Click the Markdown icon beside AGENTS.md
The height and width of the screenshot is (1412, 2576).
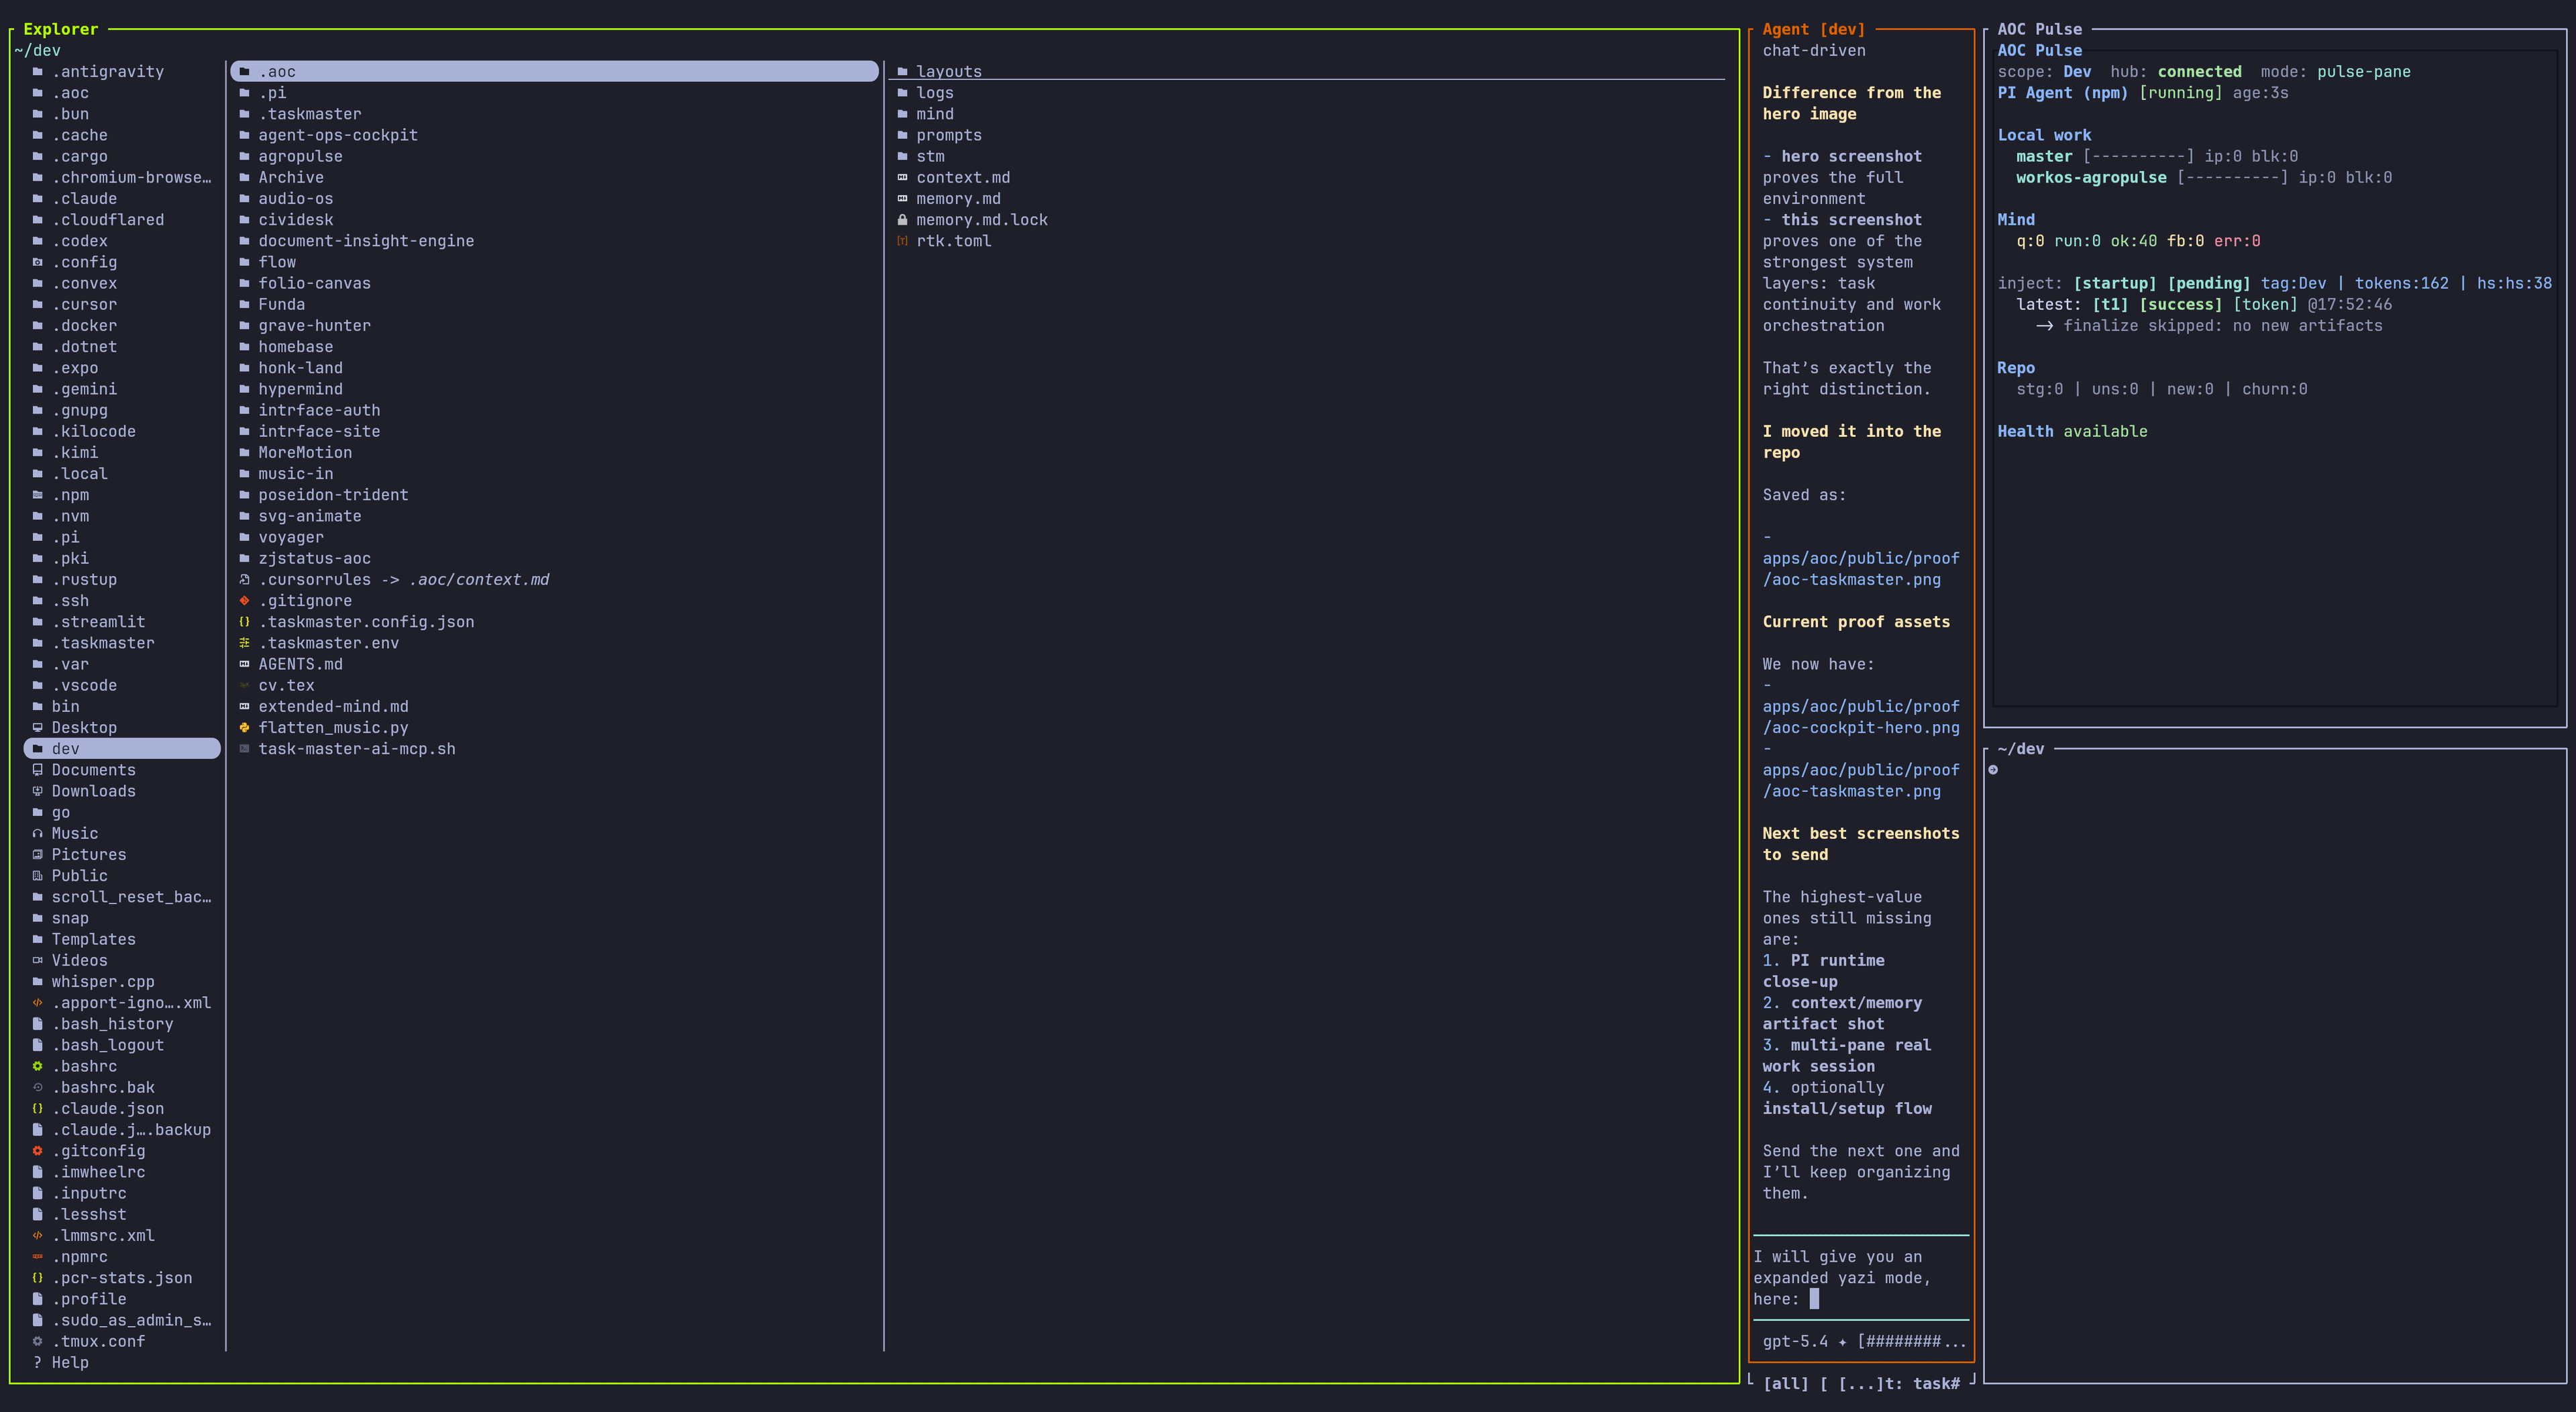point(245,664)
